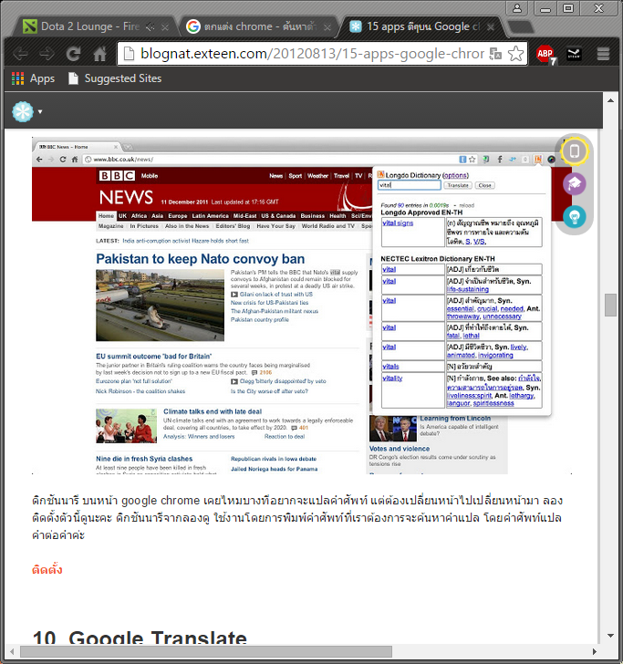Viewport: 623px width, 664px height.
Task: Click the vertical scrollbar up arrow
Action: [x=610, y=100]
